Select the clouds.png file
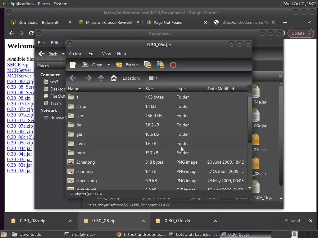Screen dimensions: 318x238 (157, 181)
